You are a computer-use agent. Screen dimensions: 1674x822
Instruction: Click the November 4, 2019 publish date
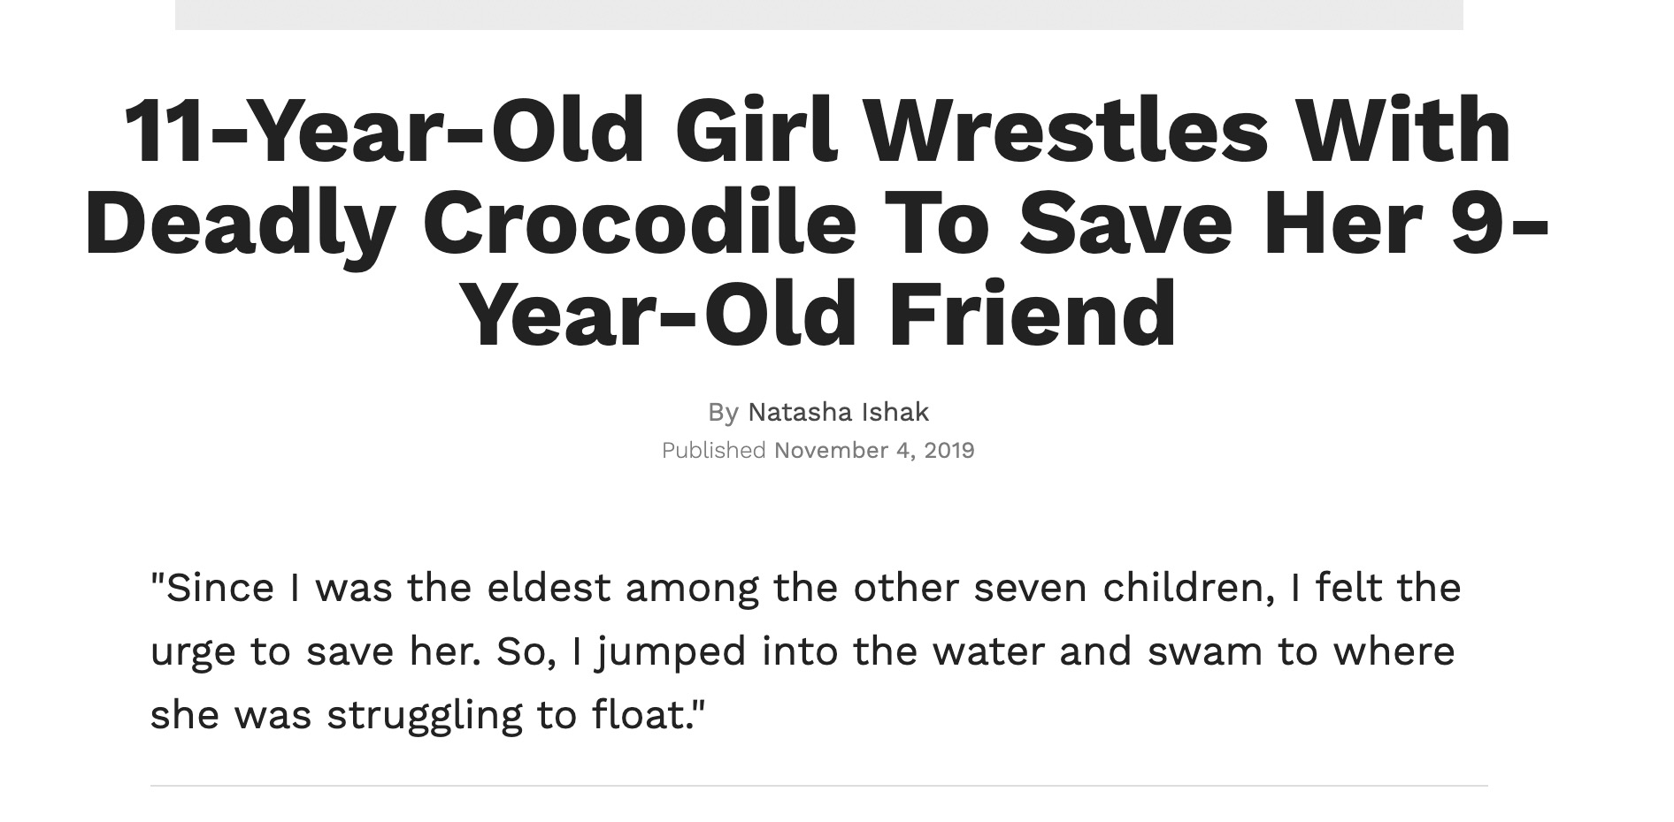click(x=874, y=451)
